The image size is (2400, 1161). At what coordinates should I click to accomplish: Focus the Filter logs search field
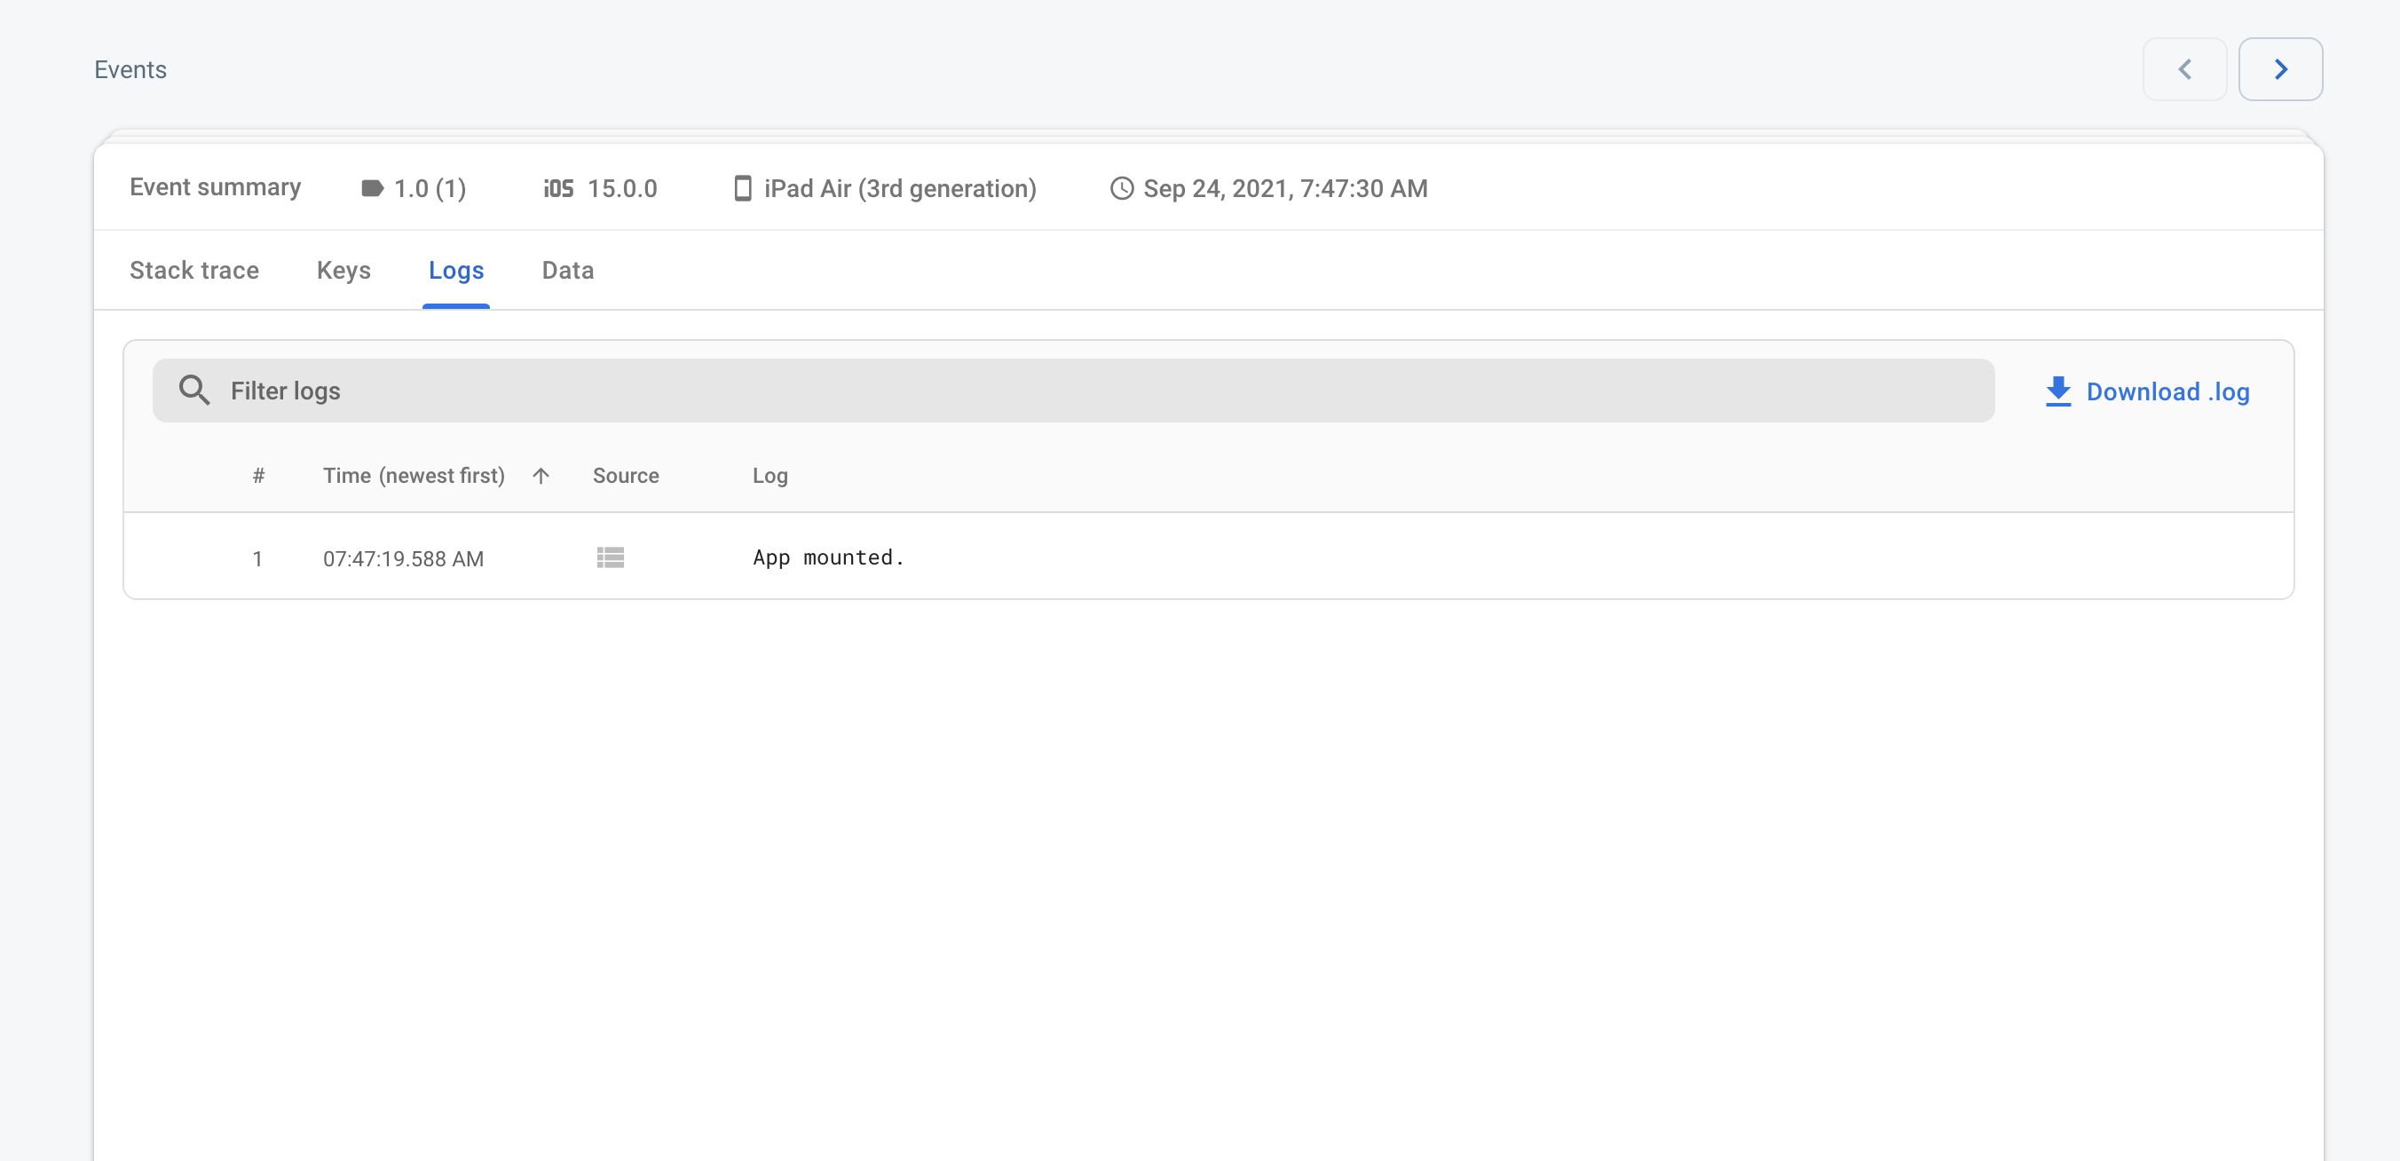pos(1073,391)
